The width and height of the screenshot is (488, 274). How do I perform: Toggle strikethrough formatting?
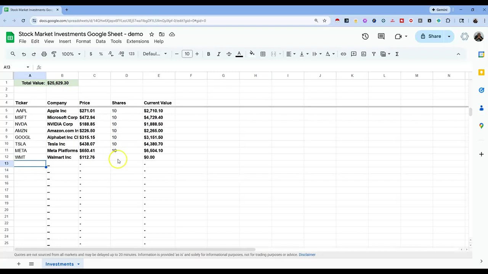[229, 54]
